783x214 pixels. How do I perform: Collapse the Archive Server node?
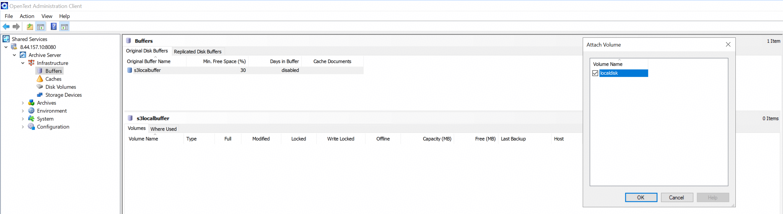(x=14, y=55)
